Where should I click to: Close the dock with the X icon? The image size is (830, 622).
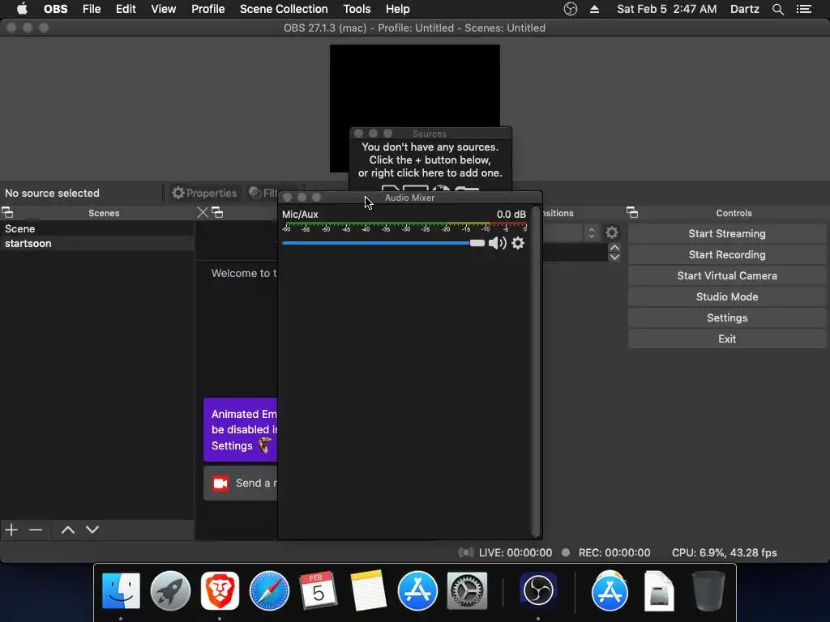click(x=202, y=213)
